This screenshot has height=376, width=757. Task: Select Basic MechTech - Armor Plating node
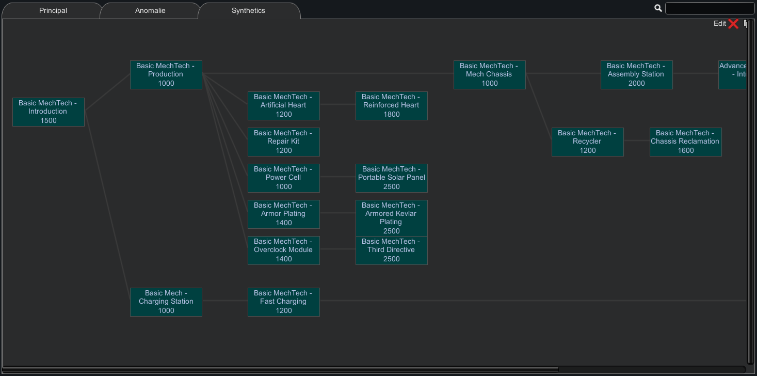(x=284, y=214)
